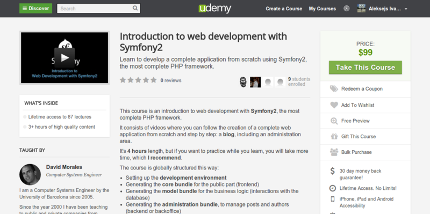This screenshot has width=430, height=214.
Task: Click 'Setting up the development environment' bullet
Action: [176, 178]
